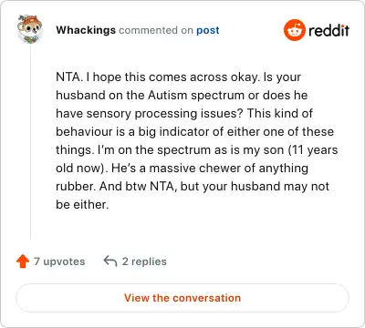Screen dimensions: 365x328
Task: Click the word "Autism" in the comment
Action: click(167, 95)
